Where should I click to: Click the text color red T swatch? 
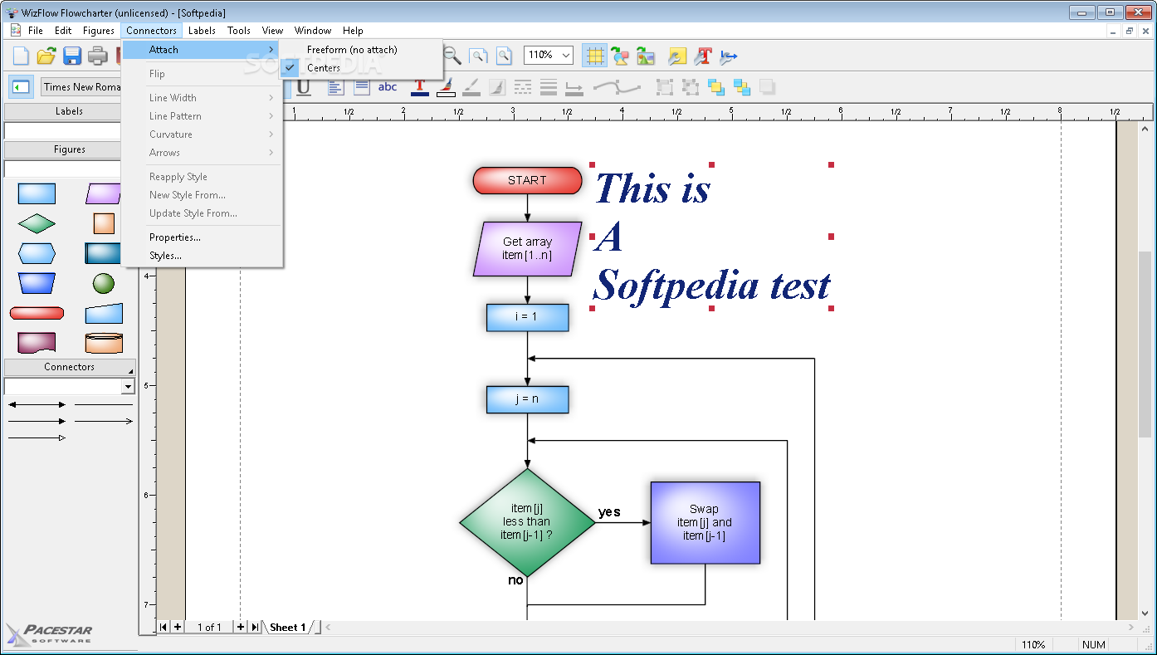point(420,86)
